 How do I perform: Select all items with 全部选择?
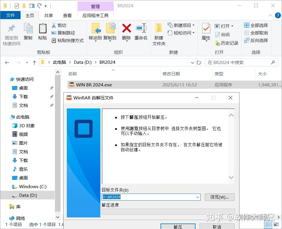click(256, 25)
